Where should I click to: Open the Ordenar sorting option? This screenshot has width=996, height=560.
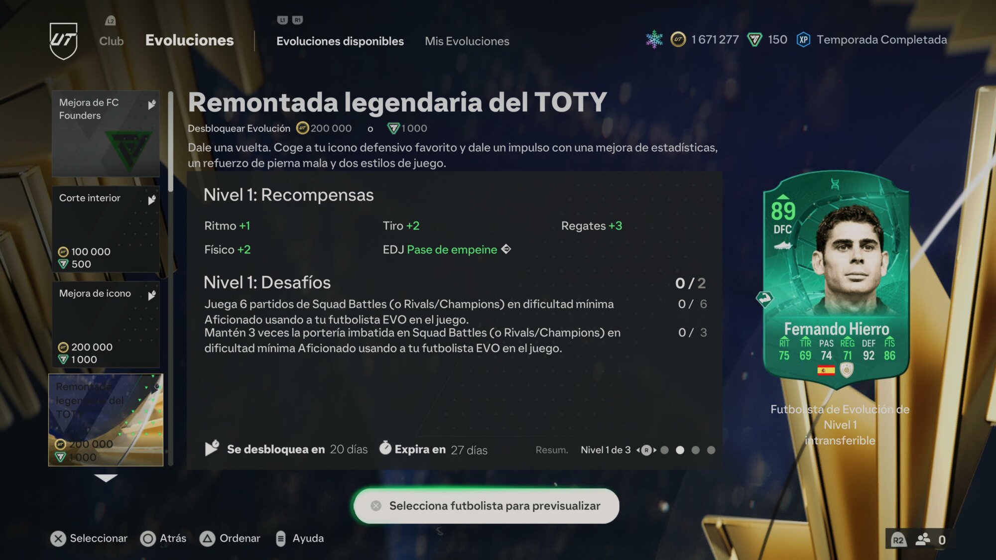point(230,538)
